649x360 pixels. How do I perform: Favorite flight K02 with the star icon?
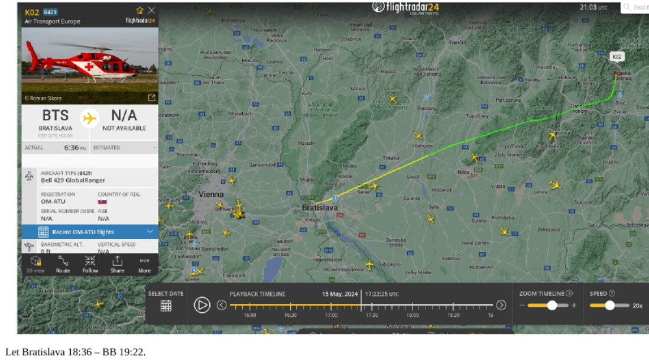pos(139,11)
